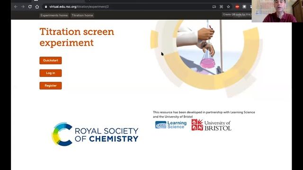The width and height of the screenshot is (303, 170).
Task: Start the experiment with Quickstart
Action: (x=51, y=60)
